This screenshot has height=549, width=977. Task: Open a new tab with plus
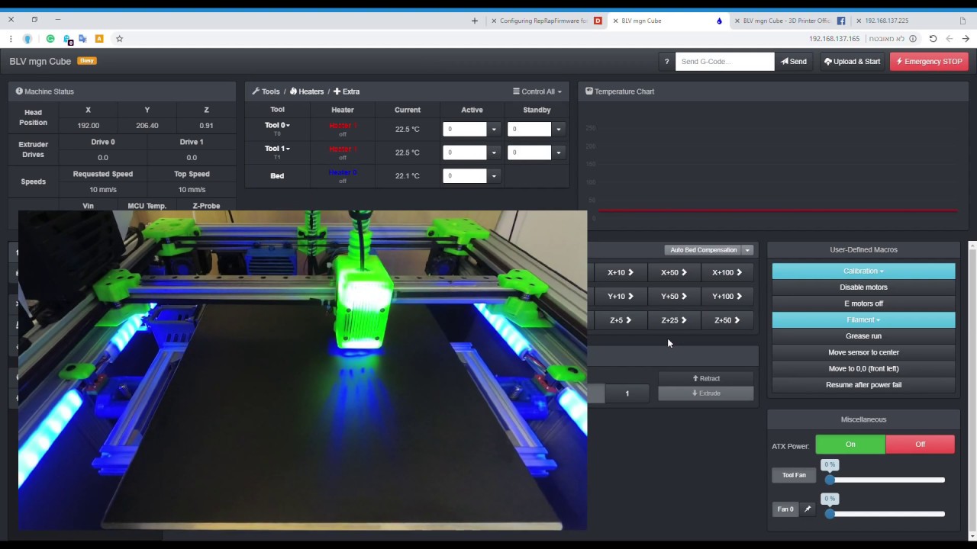point(474,21)
